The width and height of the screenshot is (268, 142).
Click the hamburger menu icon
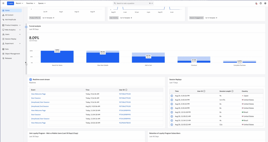coord(3,3)
